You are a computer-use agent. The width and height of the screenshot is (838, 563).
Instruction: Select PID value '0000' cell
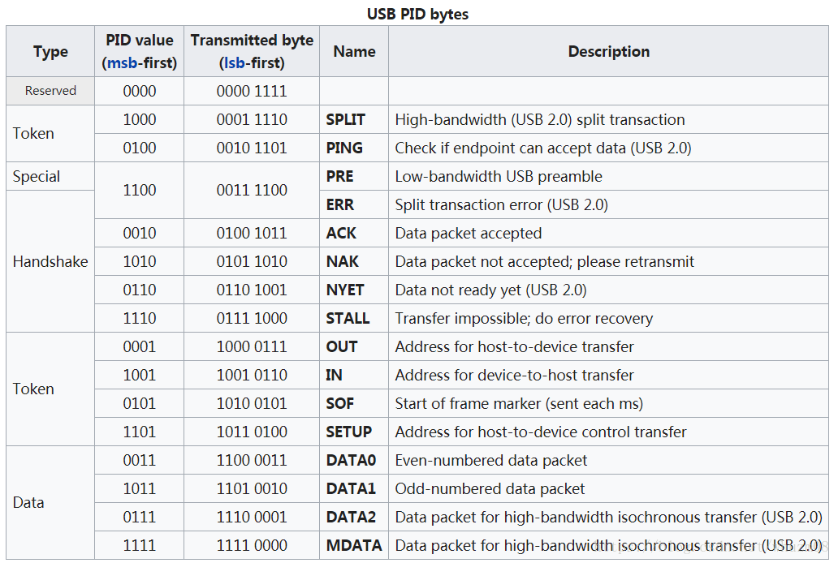coord(140,91)
